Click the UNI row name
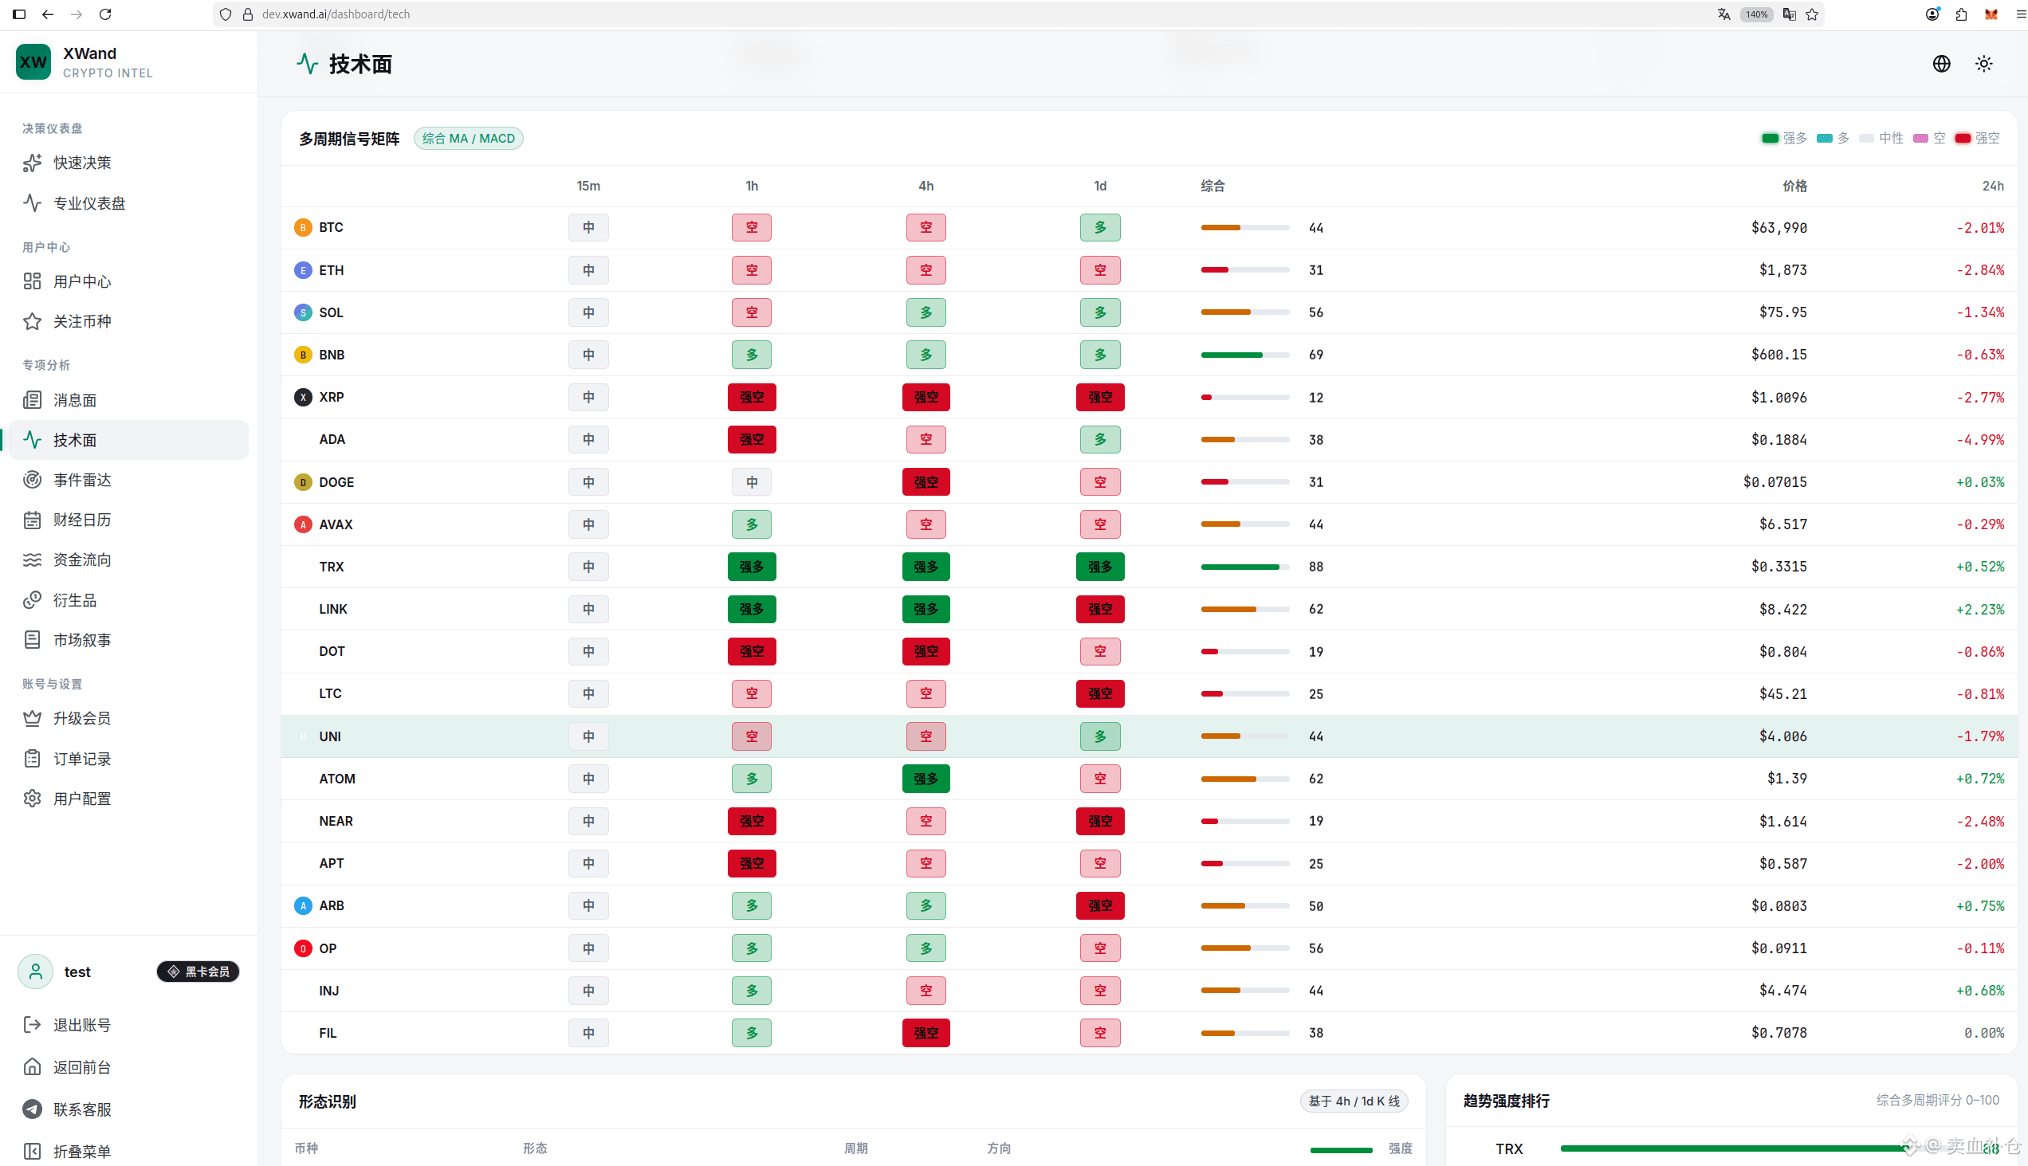The width and height of the screenshot is (2028, 1166). point(330,736)
